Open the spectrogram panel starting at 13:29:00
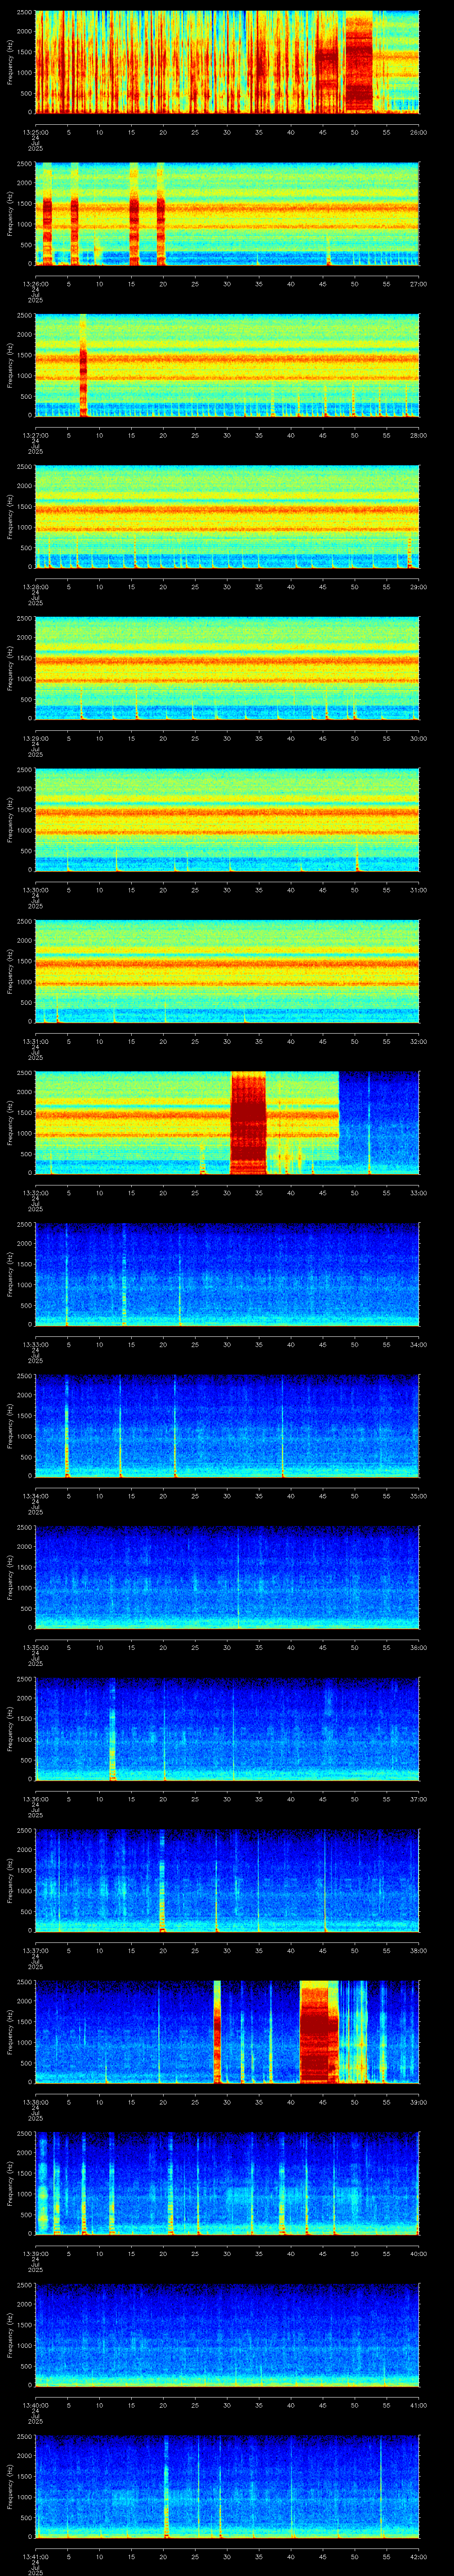 pyautogui.click(x=227, y=668)
